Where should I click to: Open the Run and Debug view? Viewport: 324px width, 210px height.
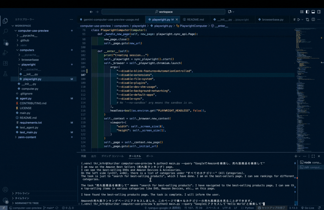coord(5,53)
